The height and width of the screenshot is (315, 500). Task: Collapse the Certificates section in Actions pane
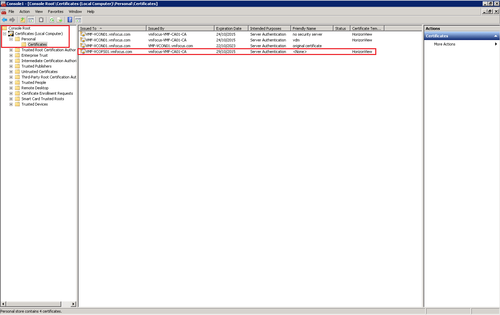pyautogui.click(x=496, y=36)
